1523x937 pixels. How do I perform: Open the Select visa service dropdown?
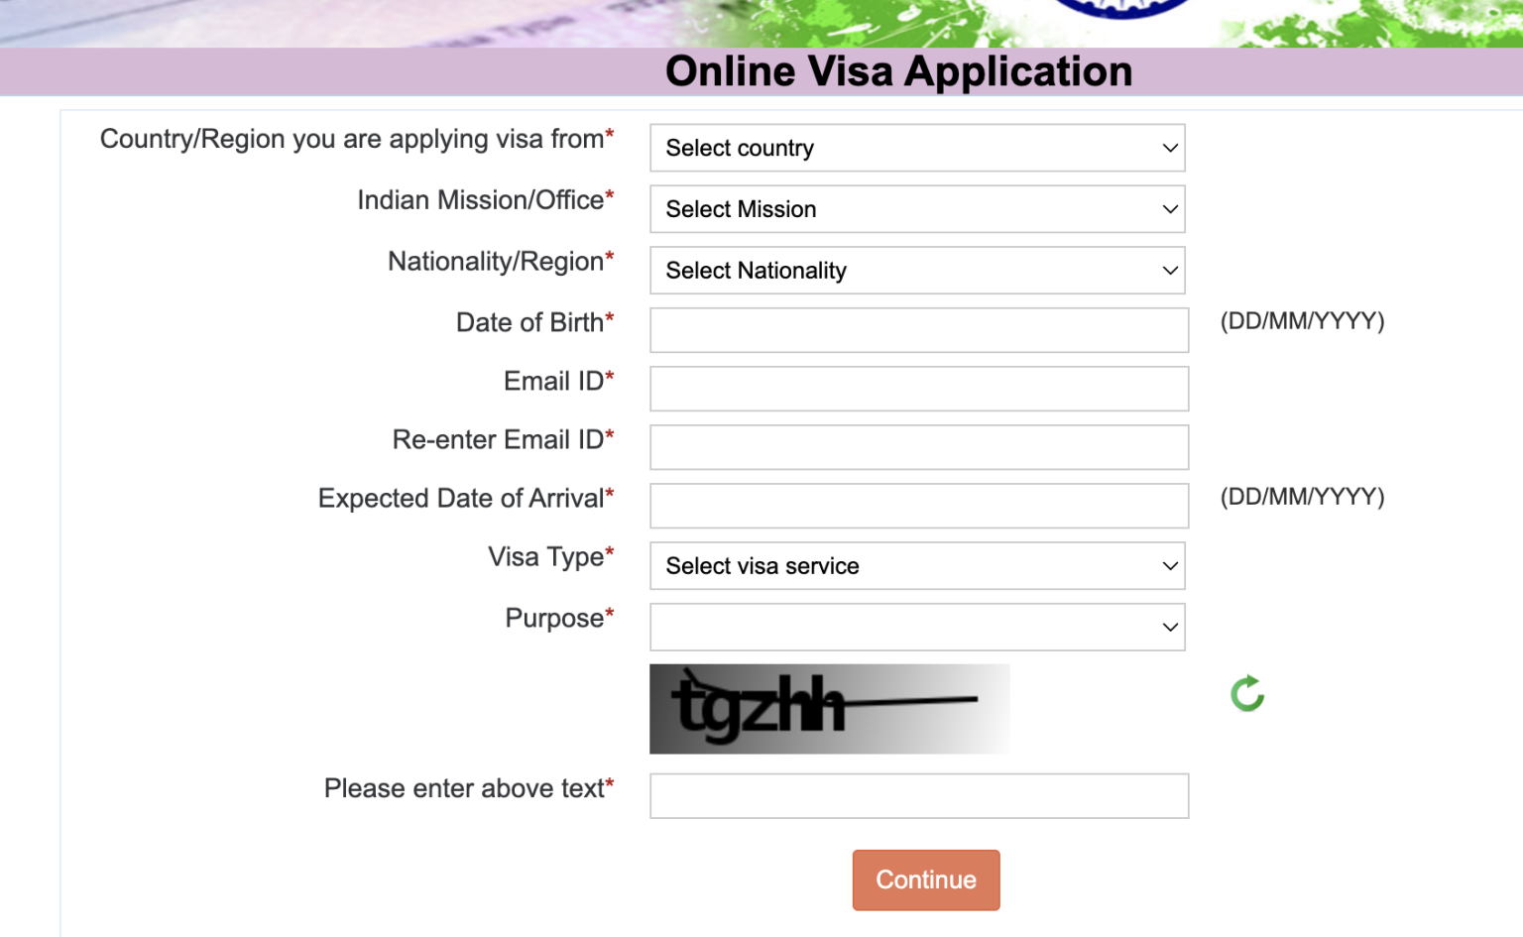coord(917,566)
